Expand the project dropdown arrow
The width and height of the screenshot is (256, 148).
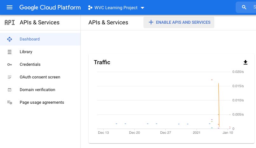(142, 8)
